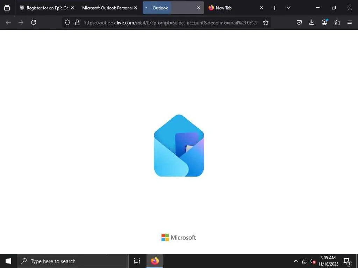The width and height of the screenshot is (358, 268).
Task: Open Firefox View icon in tab bar
Action: 7,8
